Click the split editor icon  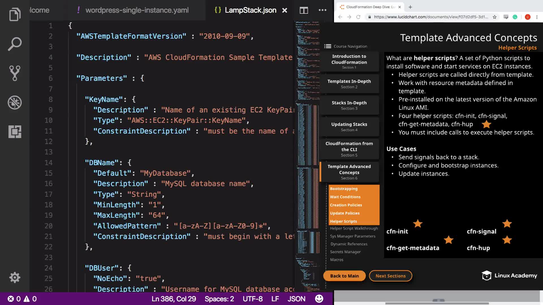tap(304, 10)
